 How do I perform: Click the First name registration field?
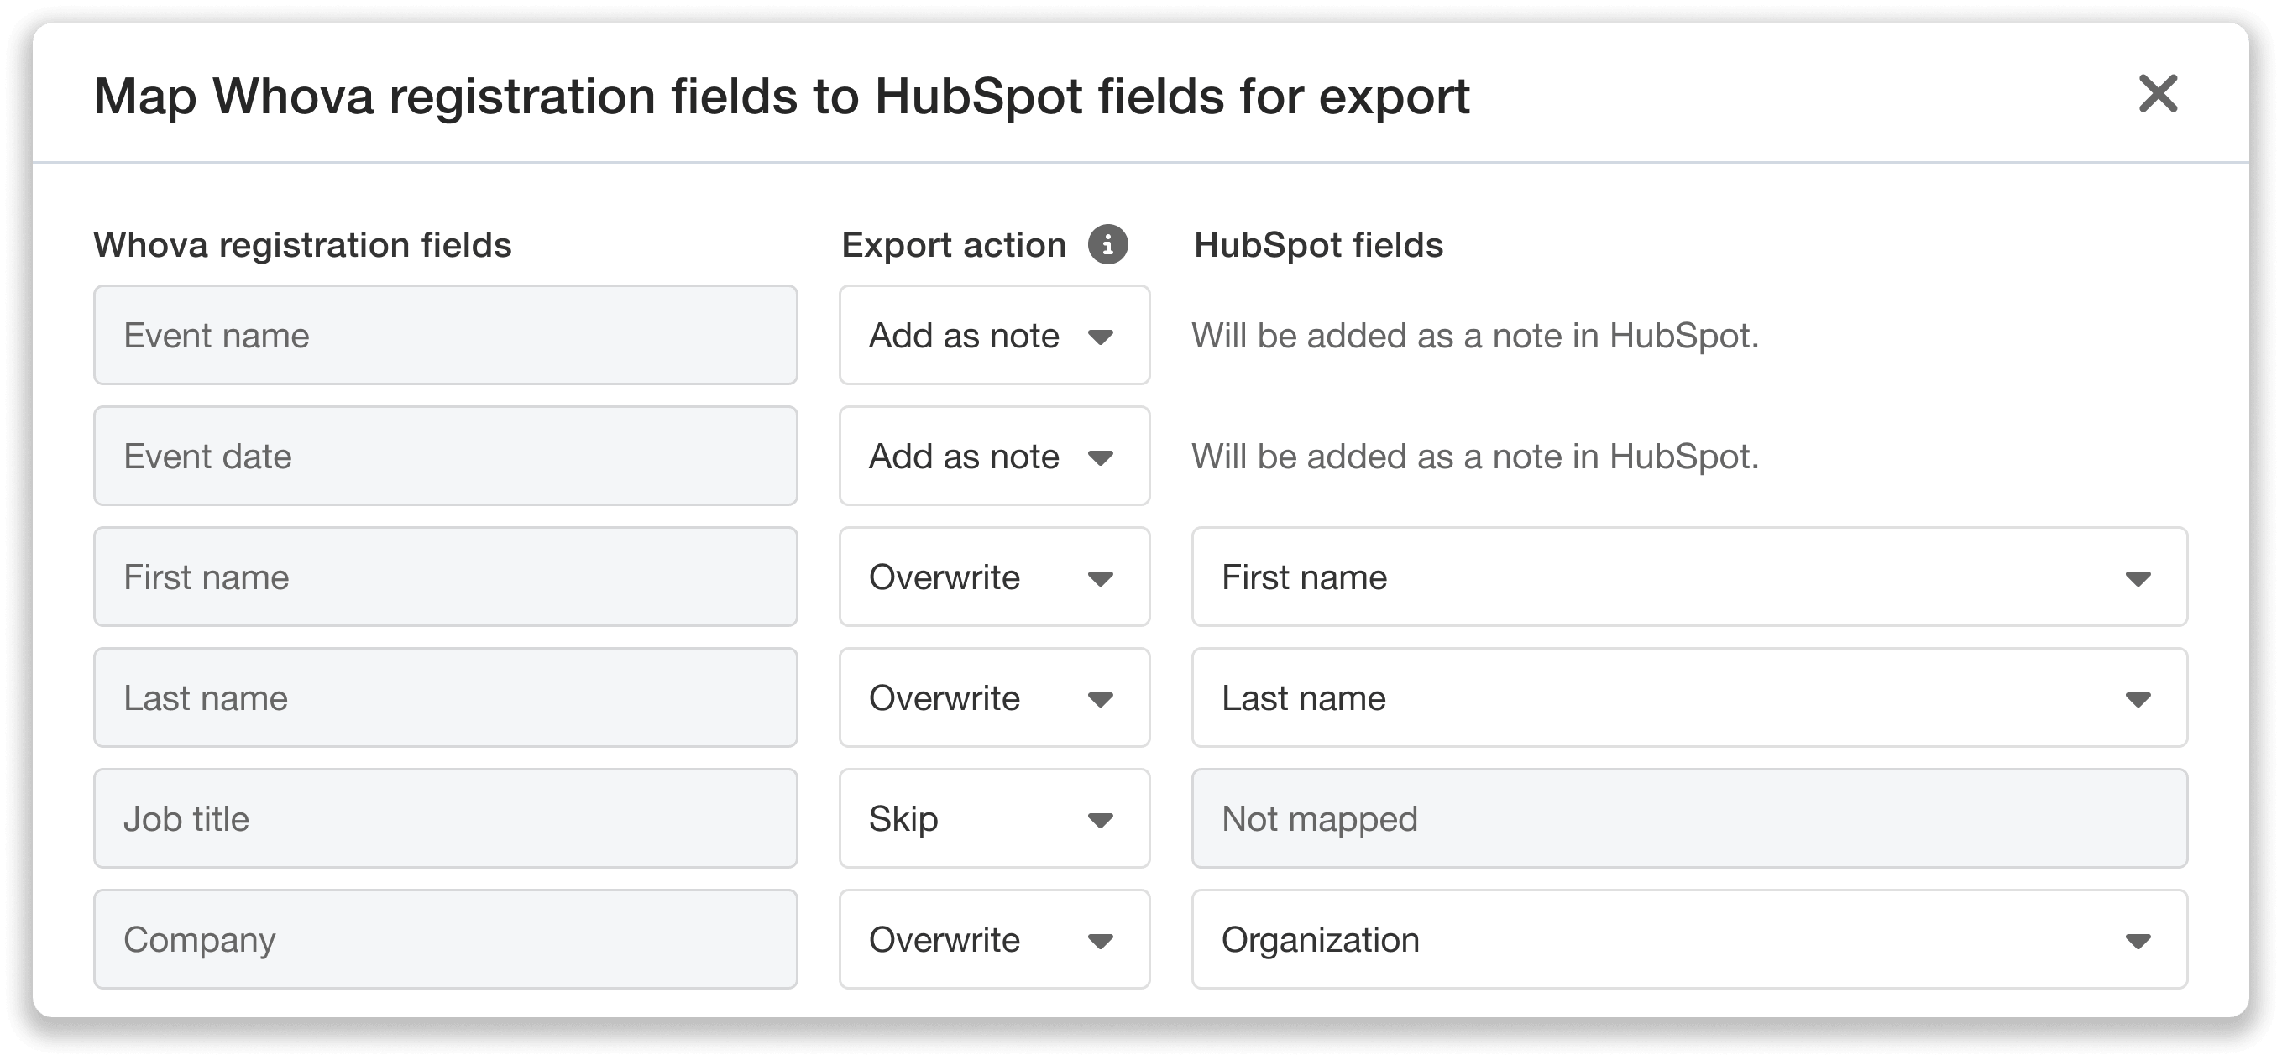coord(446,577)
